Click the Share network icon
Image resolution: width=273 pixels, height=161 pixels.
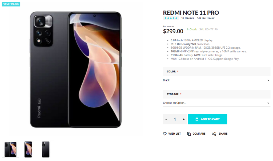(x=214, y=134)
